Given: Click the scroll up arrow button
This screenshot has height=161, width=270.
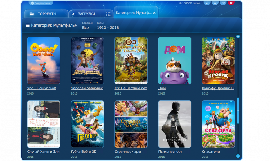Looking at the screenshot, I should pyautogui.click(x=238, y=36).
